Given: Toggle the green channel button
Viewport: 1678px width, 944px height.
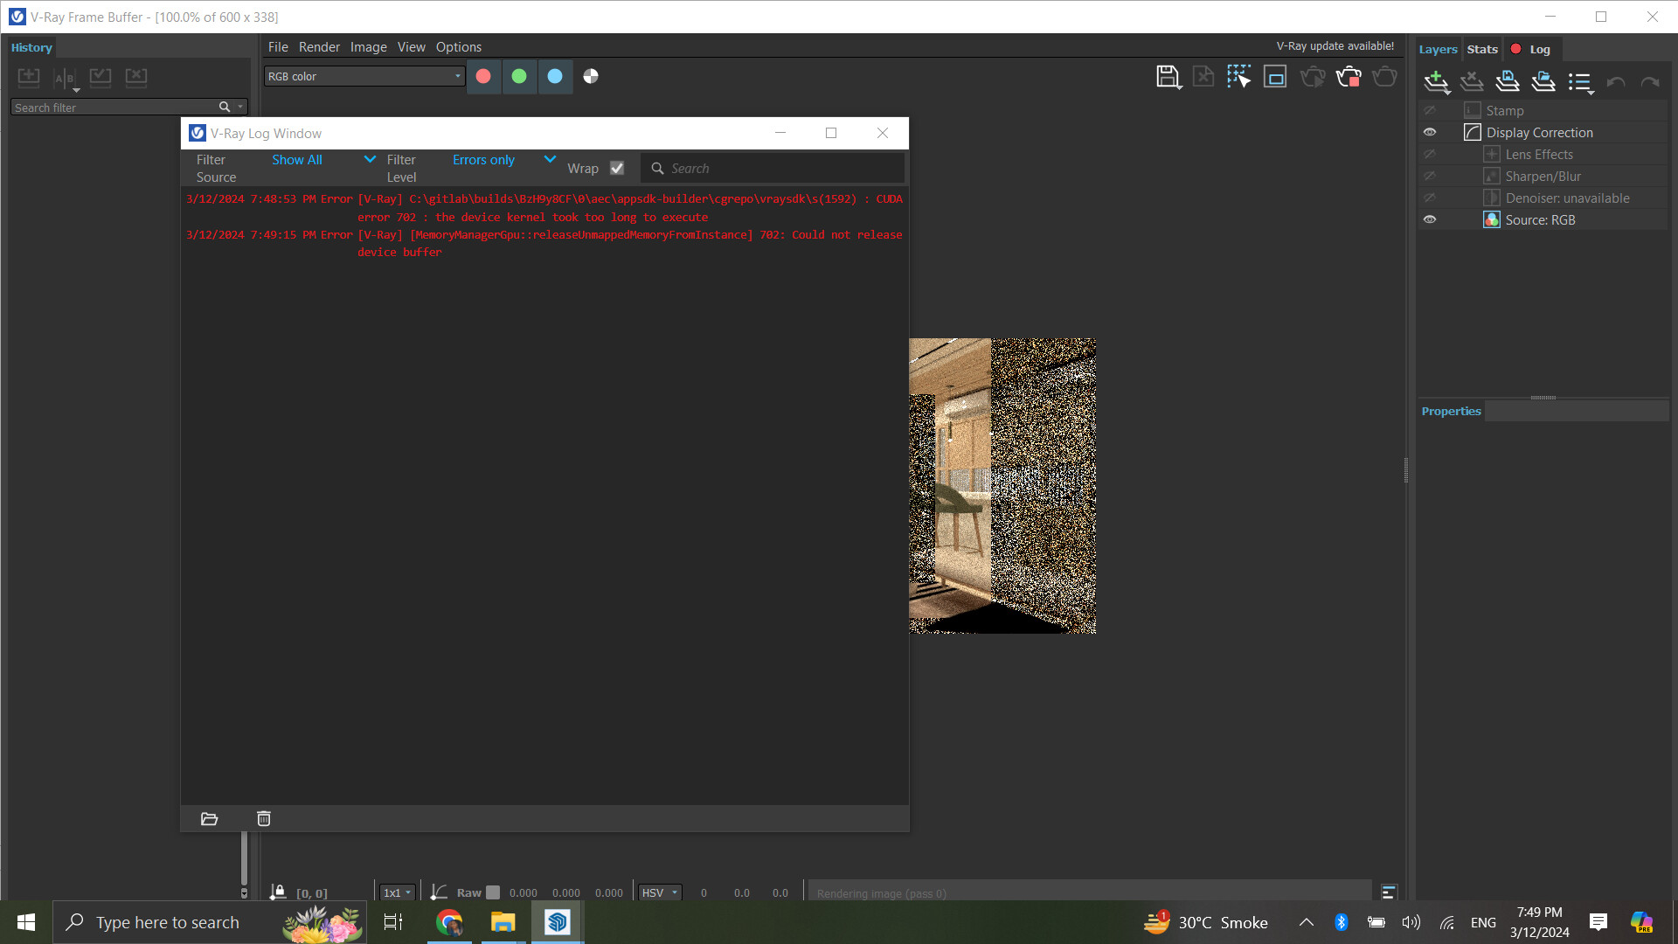Looking at the screenshot, I should point(519,77).
